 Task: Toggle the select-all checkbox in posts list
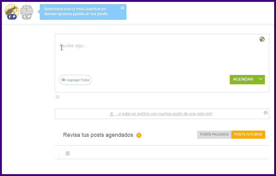pyautogui.click(x=68, y=153)
